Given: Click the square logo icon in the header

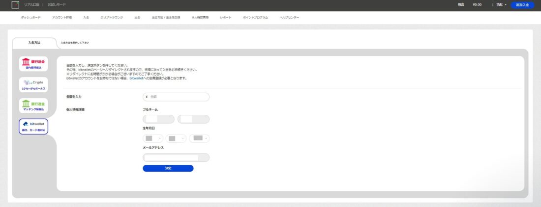Looking at the screenshot, I should 15,5.
